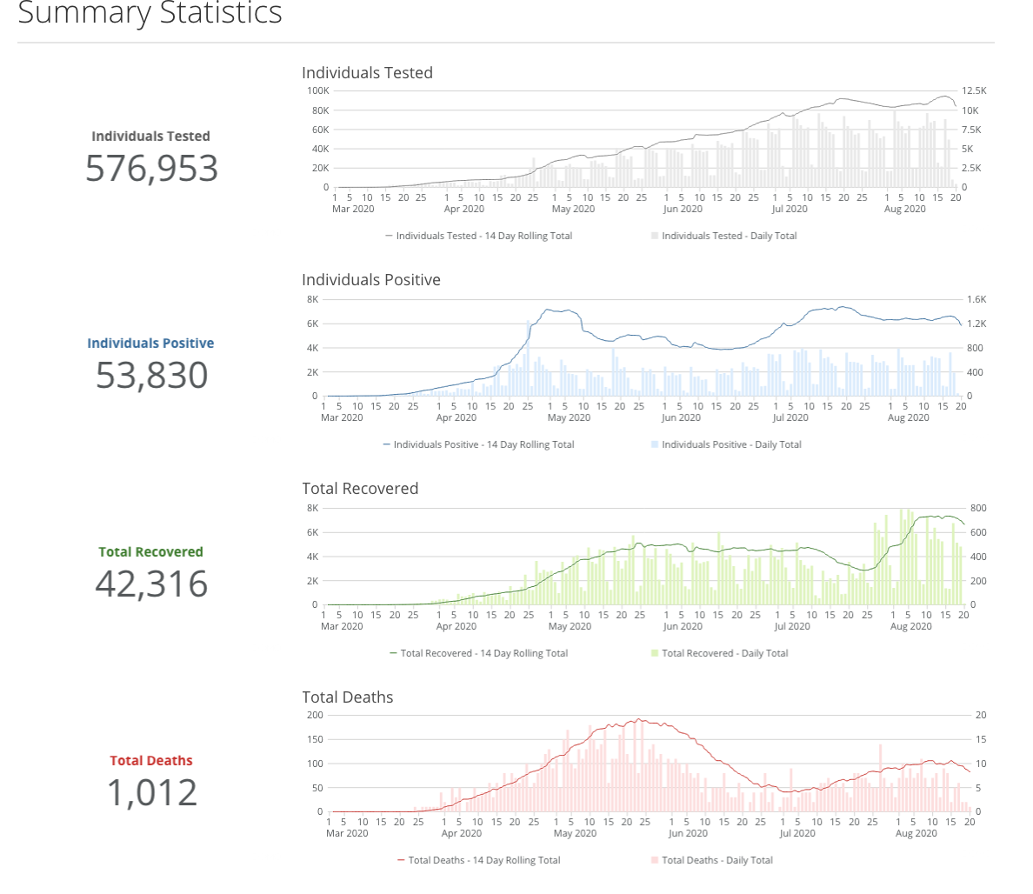This screenshot has width=1033, height=894.
Task: Select the 53,830 positive count
Action: click(x=151, y=376)
